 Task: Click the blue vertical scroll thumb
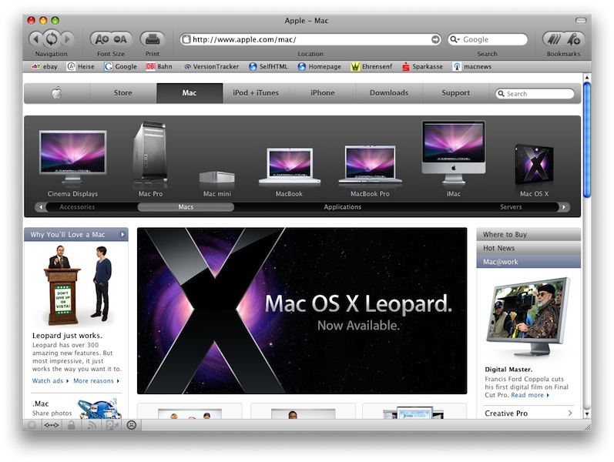(x=586, y=140)
